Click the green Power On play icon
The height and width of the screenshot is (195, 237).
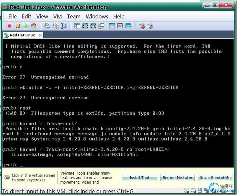coord(26,26)
